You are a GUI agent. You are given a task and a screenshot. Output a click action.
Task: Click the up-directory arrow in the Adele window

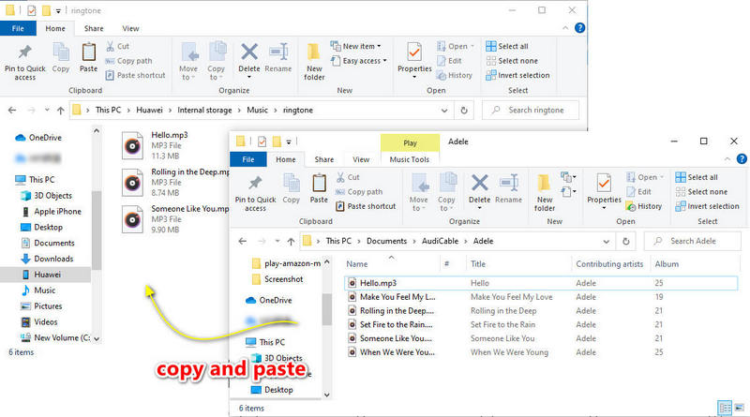coord(291,241)
